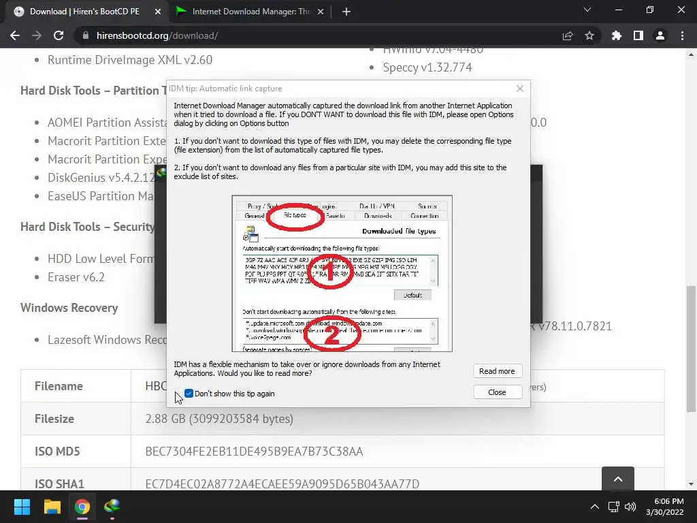The width and height of the screenshot is (697, 523).
Task: Click the Read more button
Action: click(498, 371)
